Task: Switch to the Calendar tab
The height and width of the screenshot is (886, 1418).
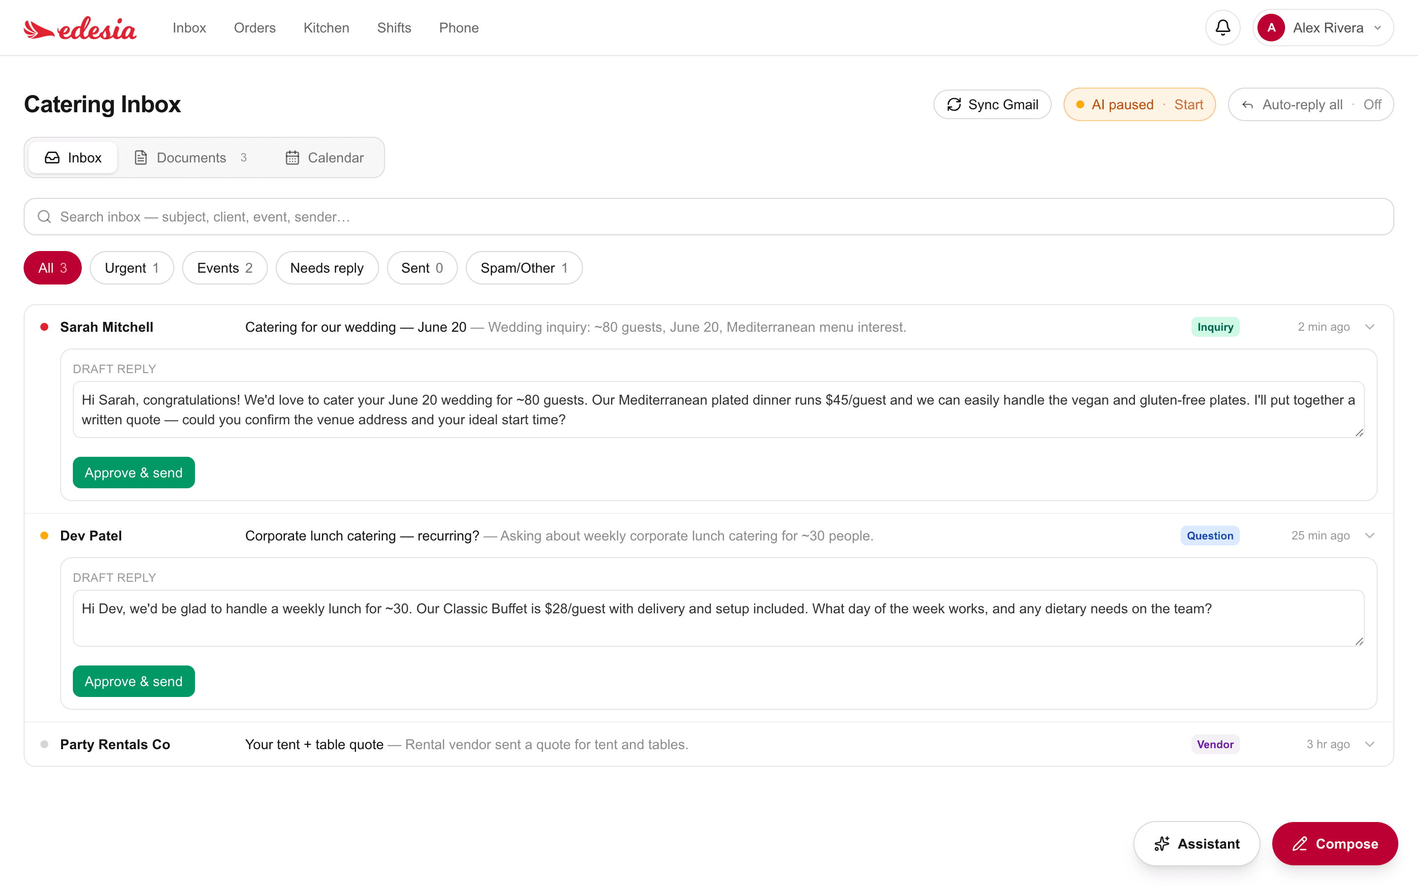Action: point(324,158)
